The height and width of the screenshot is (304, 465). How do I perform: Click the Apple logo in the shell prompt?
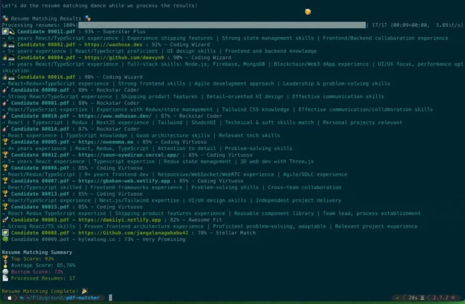pyautogui.click(x=8, y=298)
